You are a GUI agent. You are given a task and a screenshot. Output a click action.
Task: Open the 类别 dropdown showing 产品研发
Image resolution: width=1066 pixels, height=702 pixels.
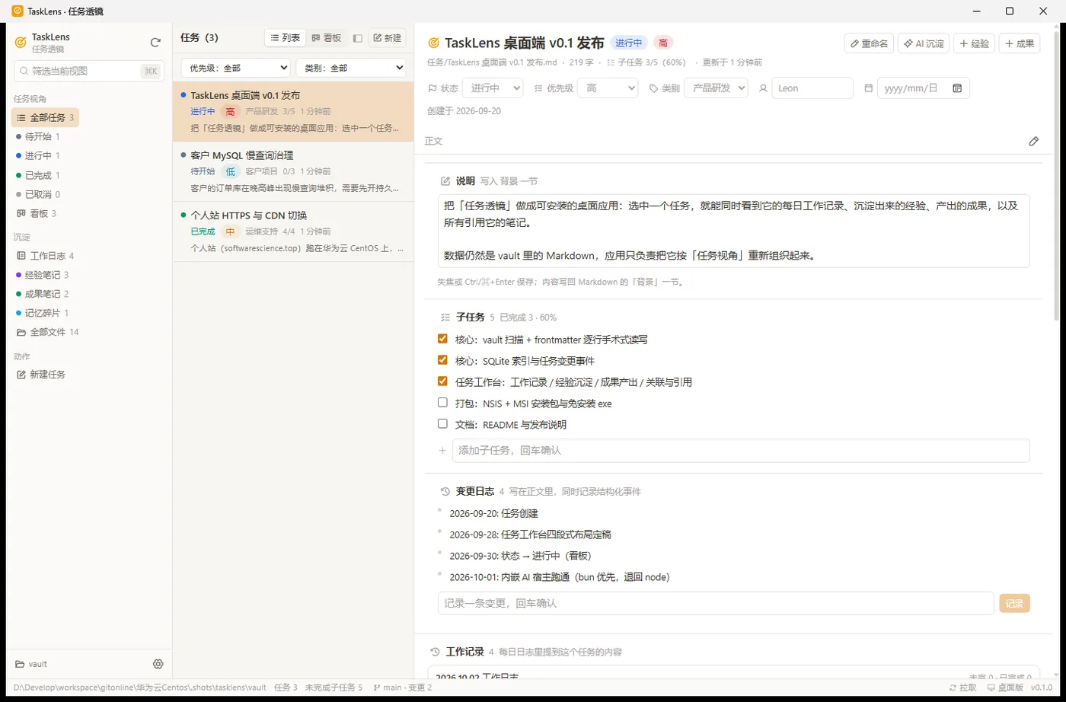(x=716, y=88)
